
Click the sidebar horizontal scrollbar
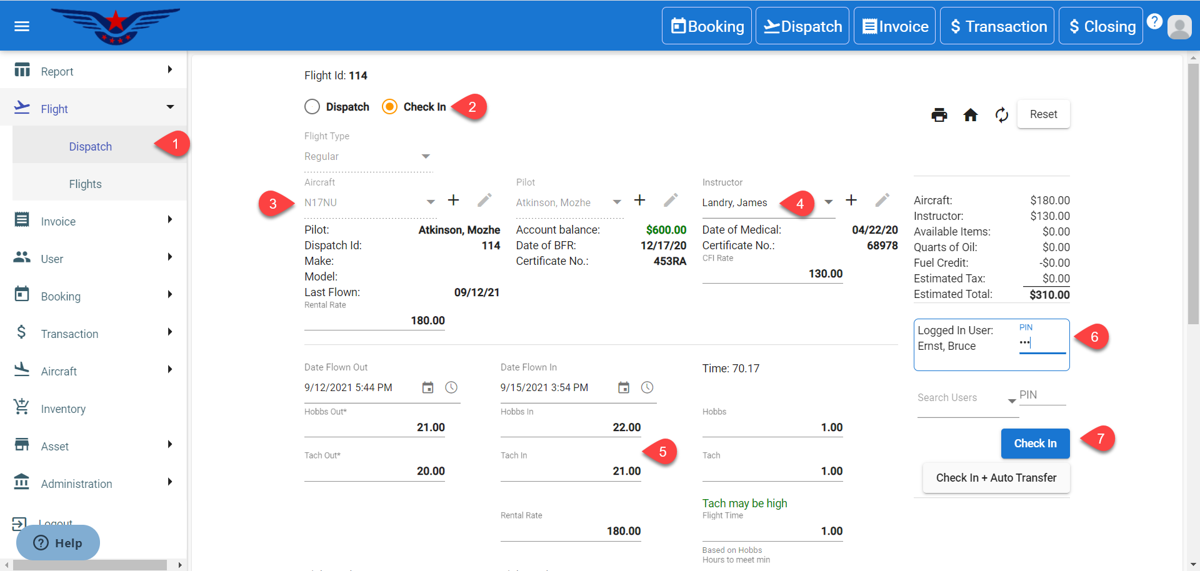[89, 565]
